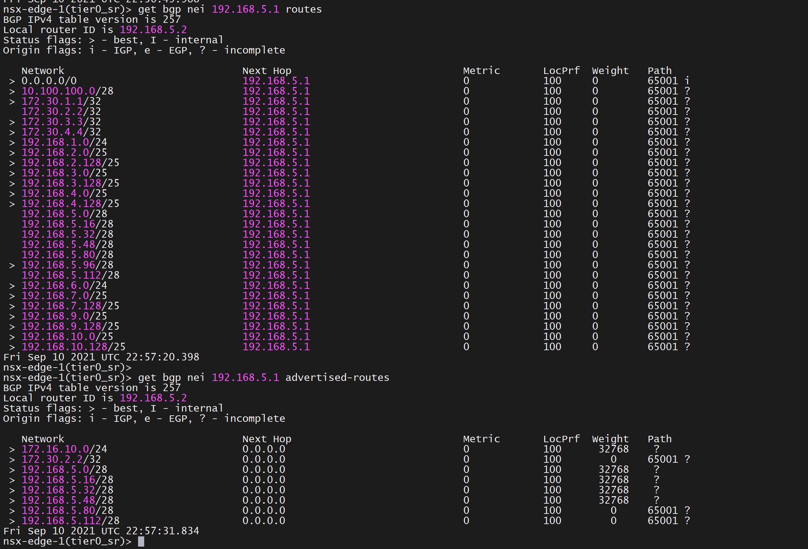Screen dimensions: 808x549
Task: Click the 172.30.2.2/32 entry in the first routes table
Action: pyautogui.click(x=61, y=112)
